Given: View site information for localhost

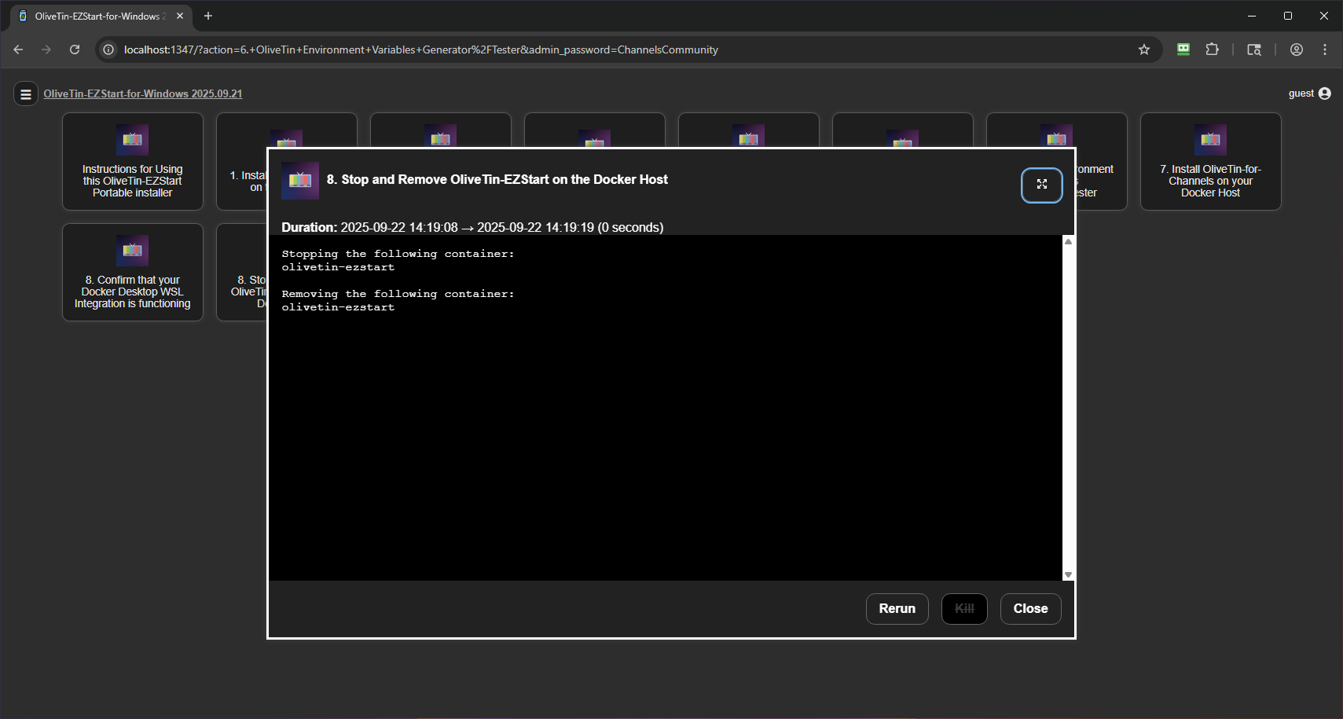Looking at the screenshot, I should pyautogui.click(x=109, y=50).
